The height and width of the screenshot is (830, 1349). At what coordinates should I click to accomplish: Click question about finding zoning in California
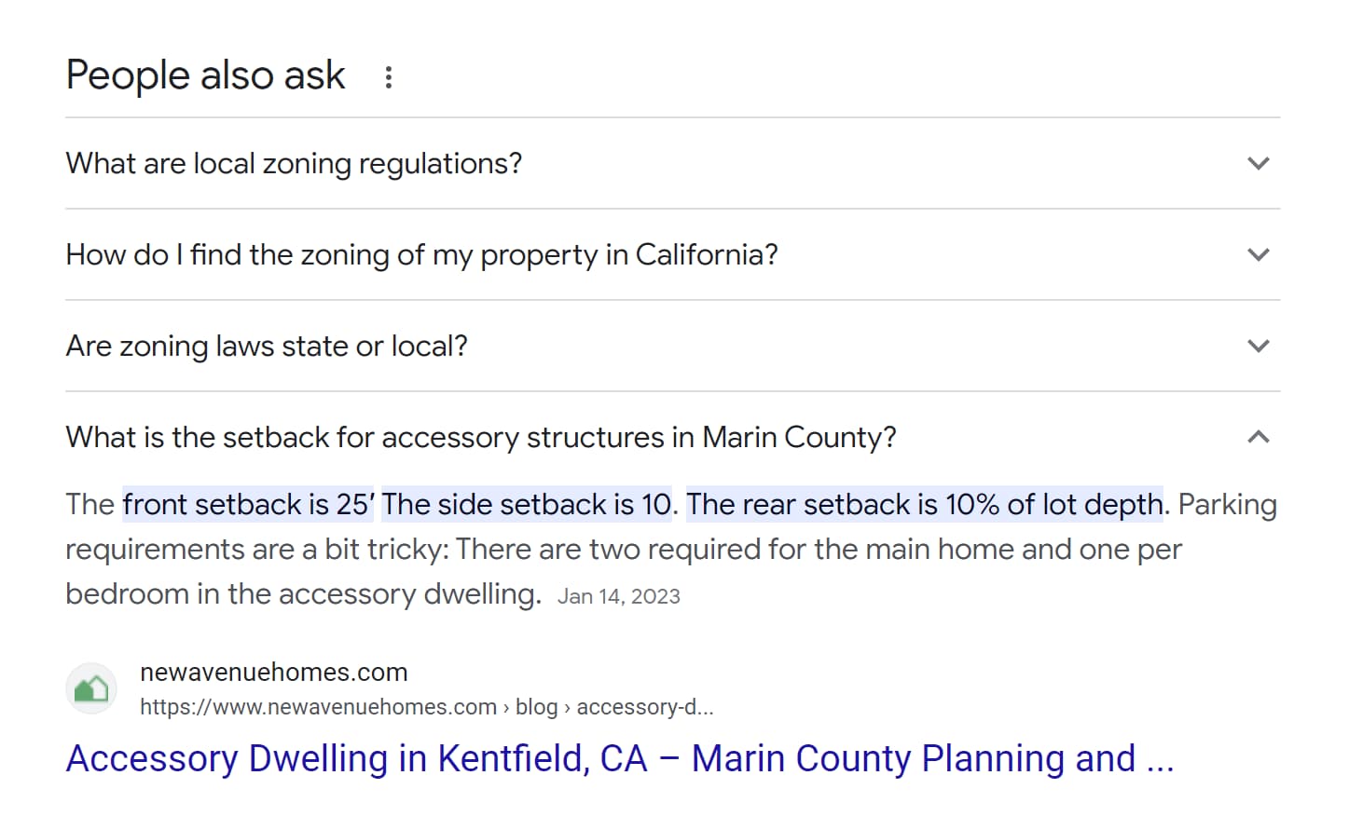coord(421,255)
